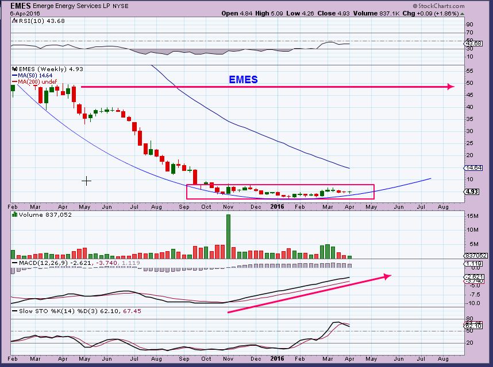
Task: Click the EMES (Weekly) 4.93 legend text
Action: pyautogui.click(x=51, y=69)
